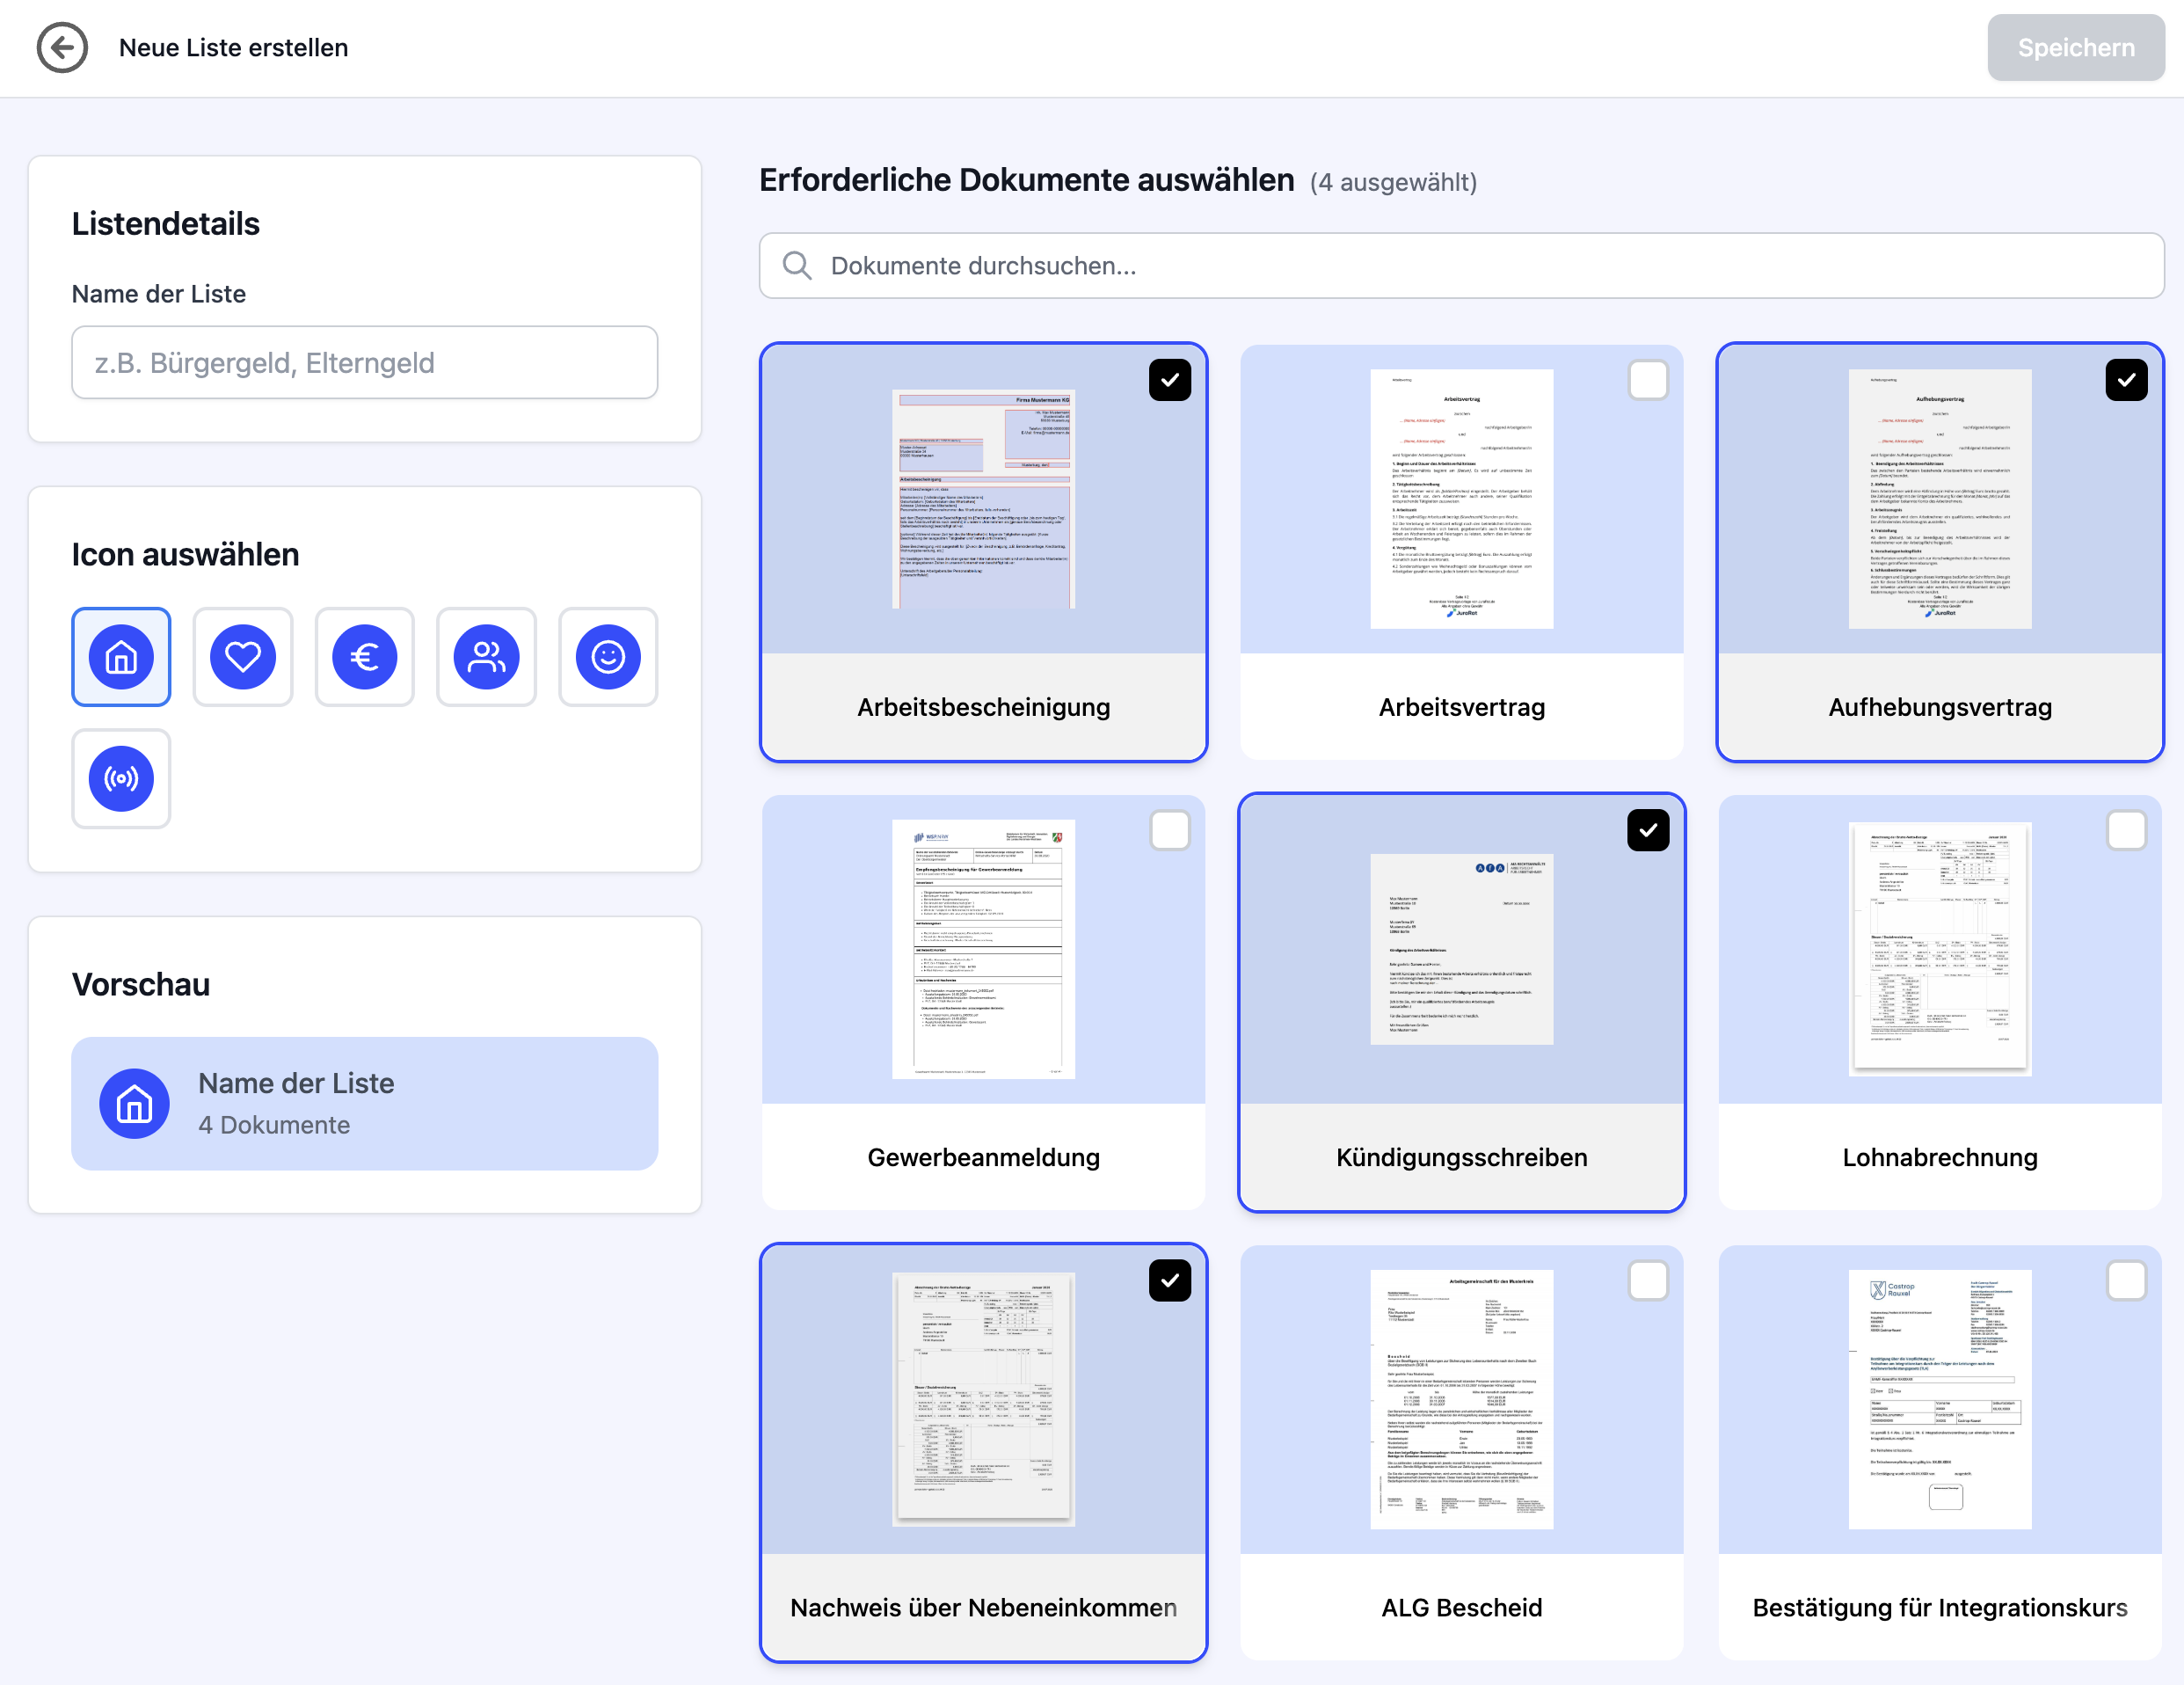Choose the heart icon
The height and width of the screenshot is (1685, 2184).
click(243, 657)
